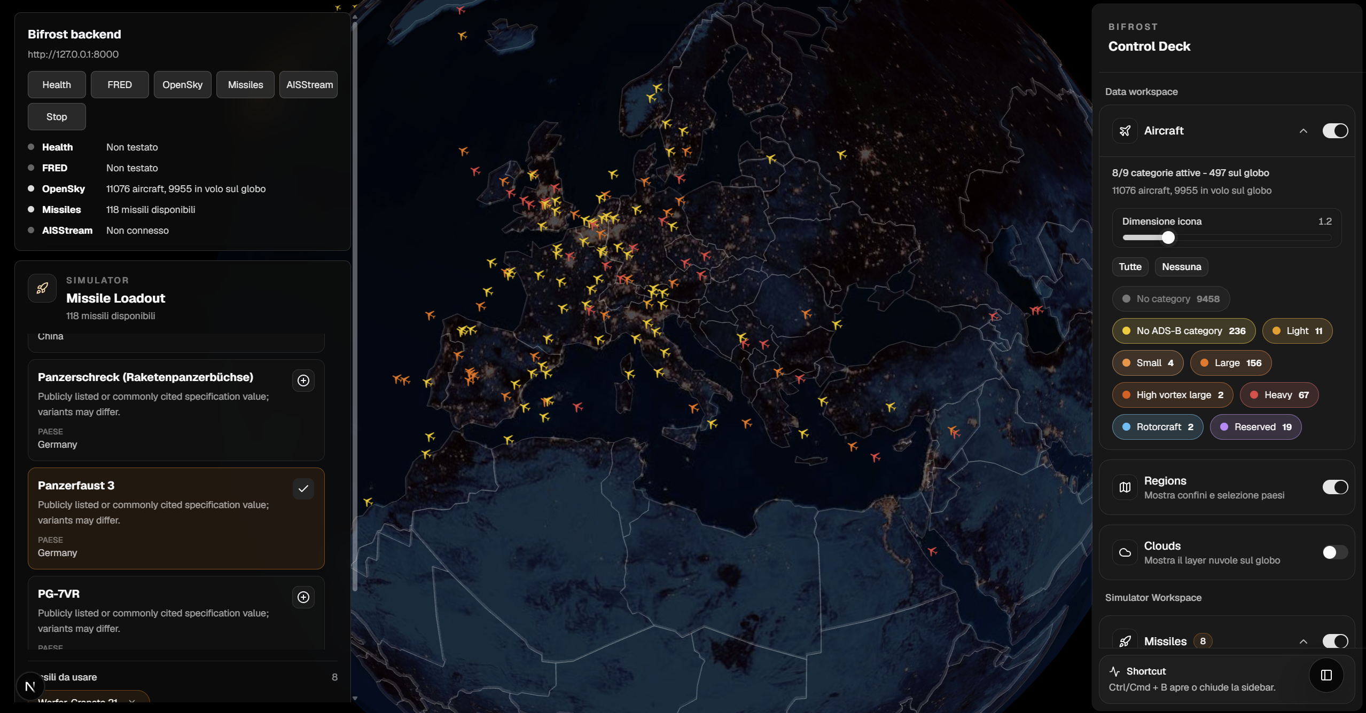Toggle the Light 11 category chip
1366x713 pixels.
point(1297,331)
